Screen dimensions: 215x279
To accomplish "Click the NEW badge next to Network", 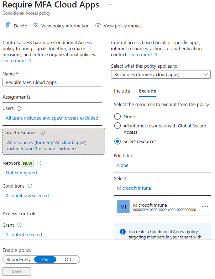I will point(27,163).
